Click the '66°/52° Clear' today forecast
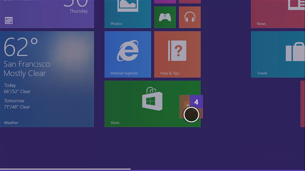This screenshot has height=171, width=305. (x=17, y=91)
